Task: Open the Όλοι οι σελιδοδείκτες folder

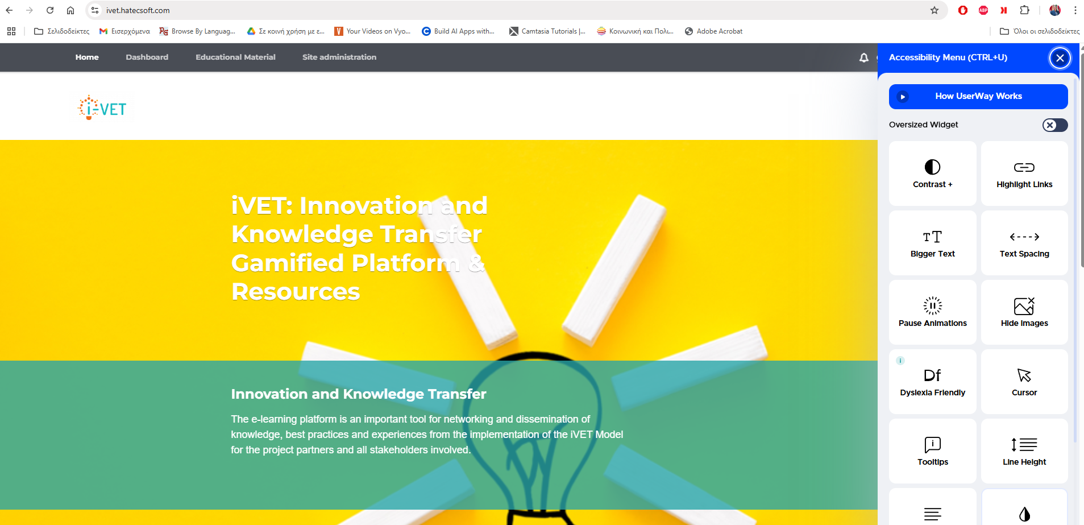Action: coord(1039,31)
